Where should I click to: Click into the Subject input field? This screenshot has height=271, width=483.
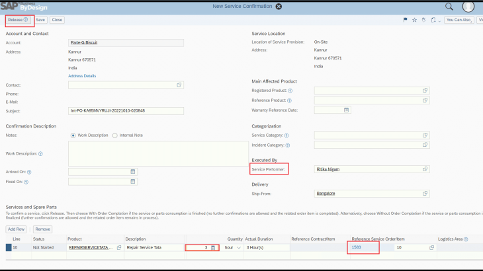pos(126,111)
